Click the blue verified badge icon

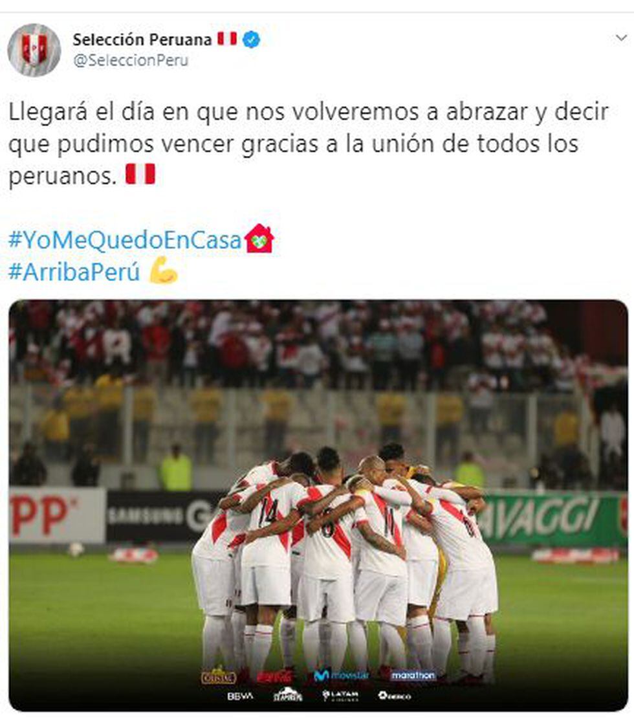point(251,39)
